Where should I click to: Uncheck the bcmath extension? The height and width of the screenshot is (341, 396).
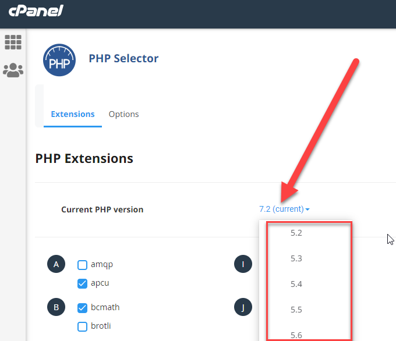(83, 307)
